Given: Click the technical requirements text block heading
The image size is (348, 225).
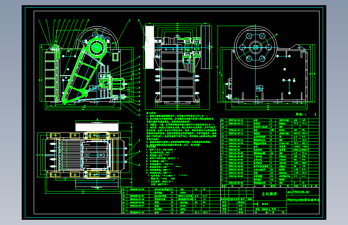Looking at the screenshot, I should 151,113.
